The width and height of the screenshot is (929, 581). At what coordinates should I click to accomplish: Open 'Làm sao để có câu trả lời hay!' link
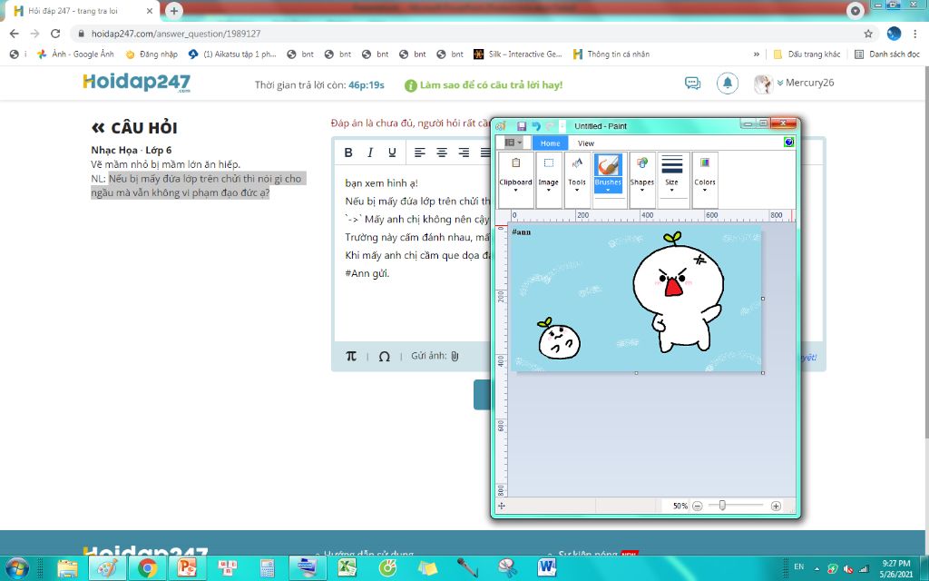[x=484, y=85]
